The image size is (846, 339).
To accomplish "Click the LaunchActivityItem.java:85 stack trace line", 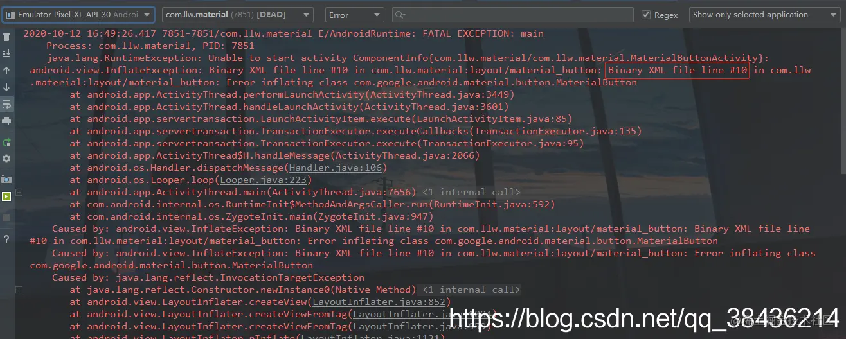I will [321, 119].
